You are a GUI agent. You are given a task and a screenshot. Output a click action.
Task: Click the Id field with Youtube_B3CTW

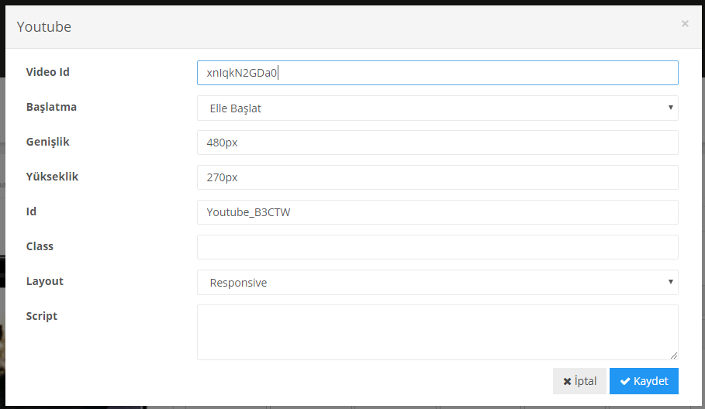click(437, 212)
